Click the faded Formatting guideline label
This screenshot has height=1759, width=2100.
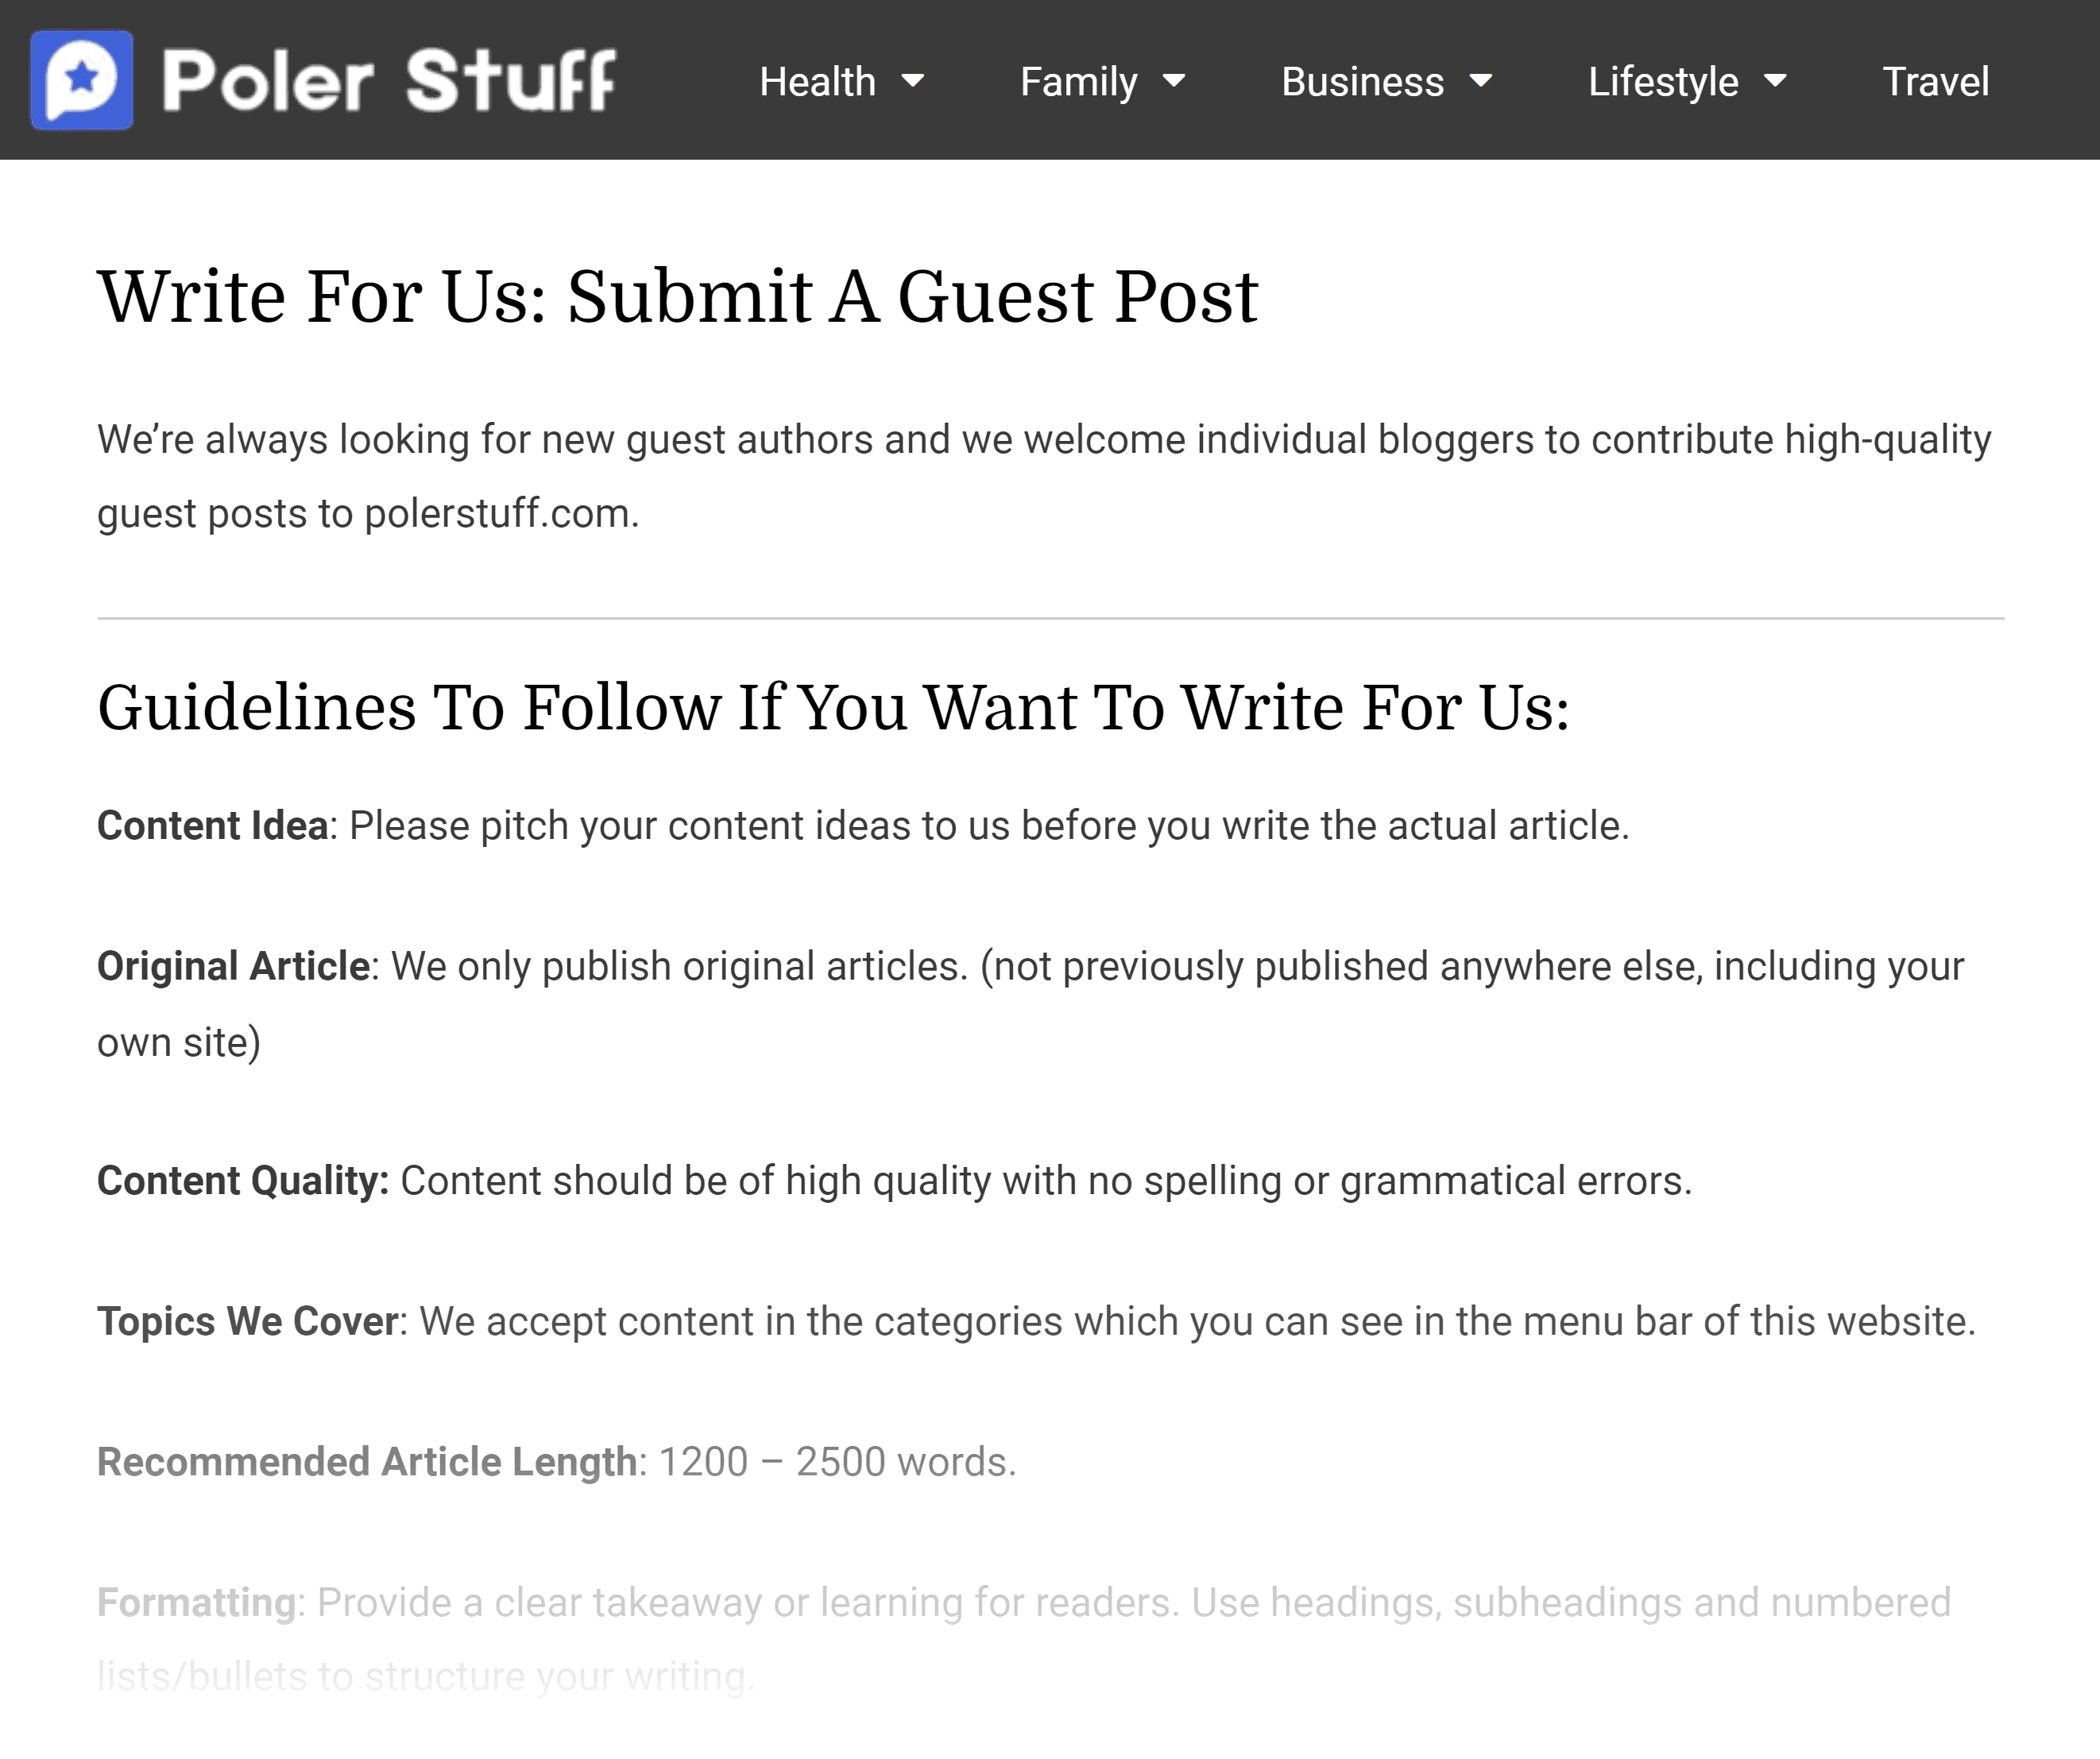point(197,1603)
